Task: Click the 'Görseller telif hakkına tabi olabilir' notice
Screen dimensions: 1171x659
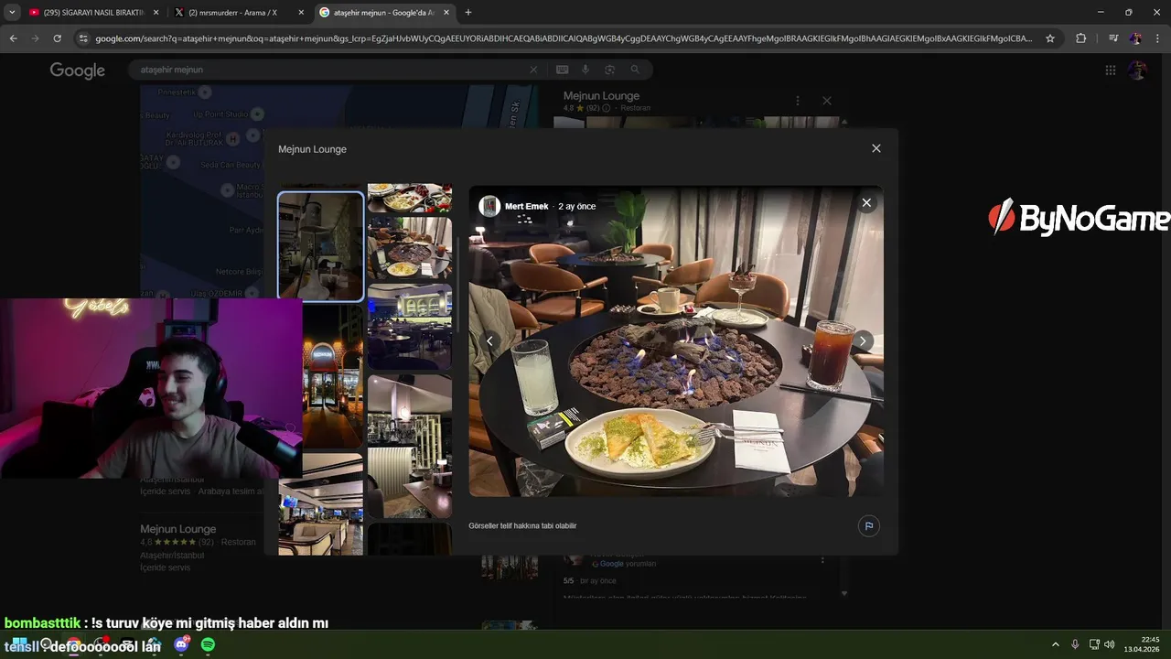Action: [522, 525]
